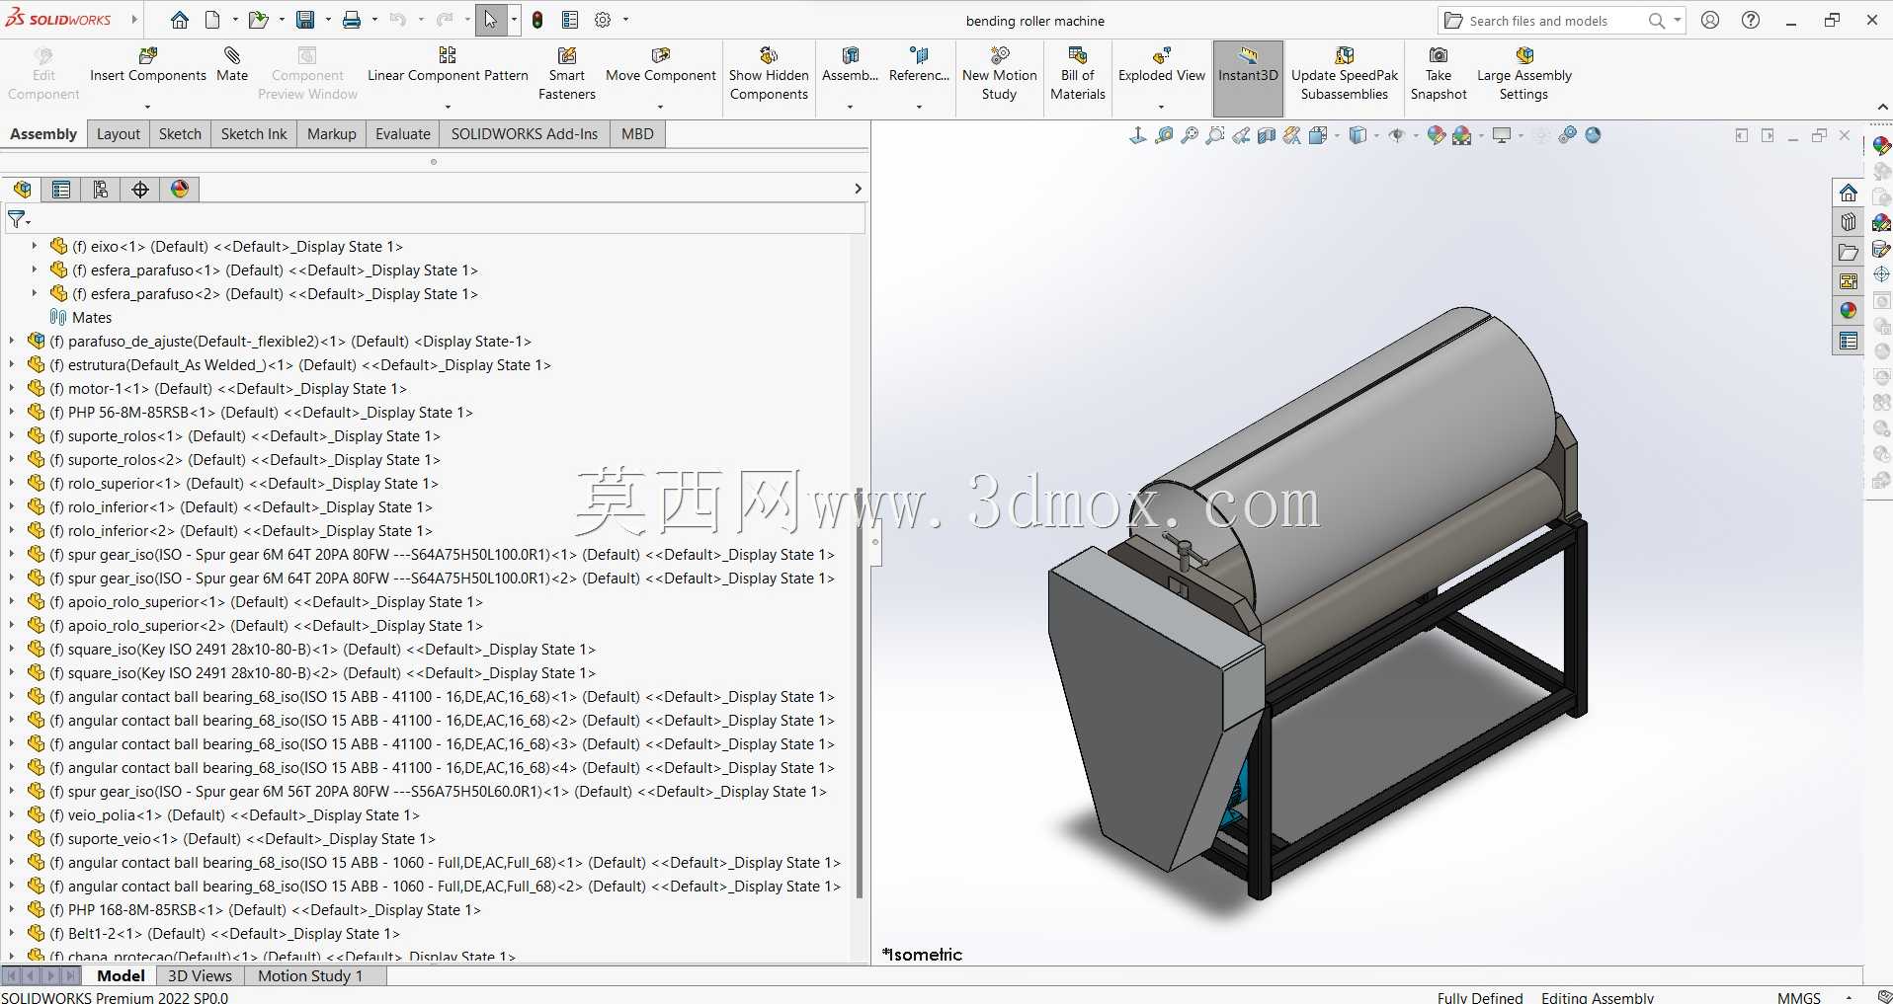Click the tree filter funnel icon
This screenshot has width=1893, height=1004.
pyautogui.click(x=17, y=219)
